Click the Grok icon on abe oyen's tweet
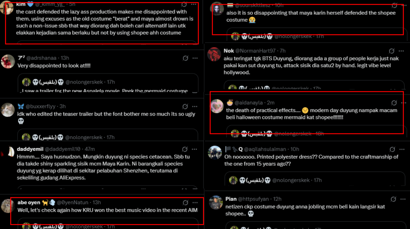 (x=186, y=203)
